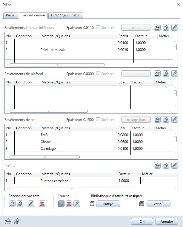This screenshot has width=183, height=227.
Task: Save Second oeuvre total as favorite
Action: [20, 204]
